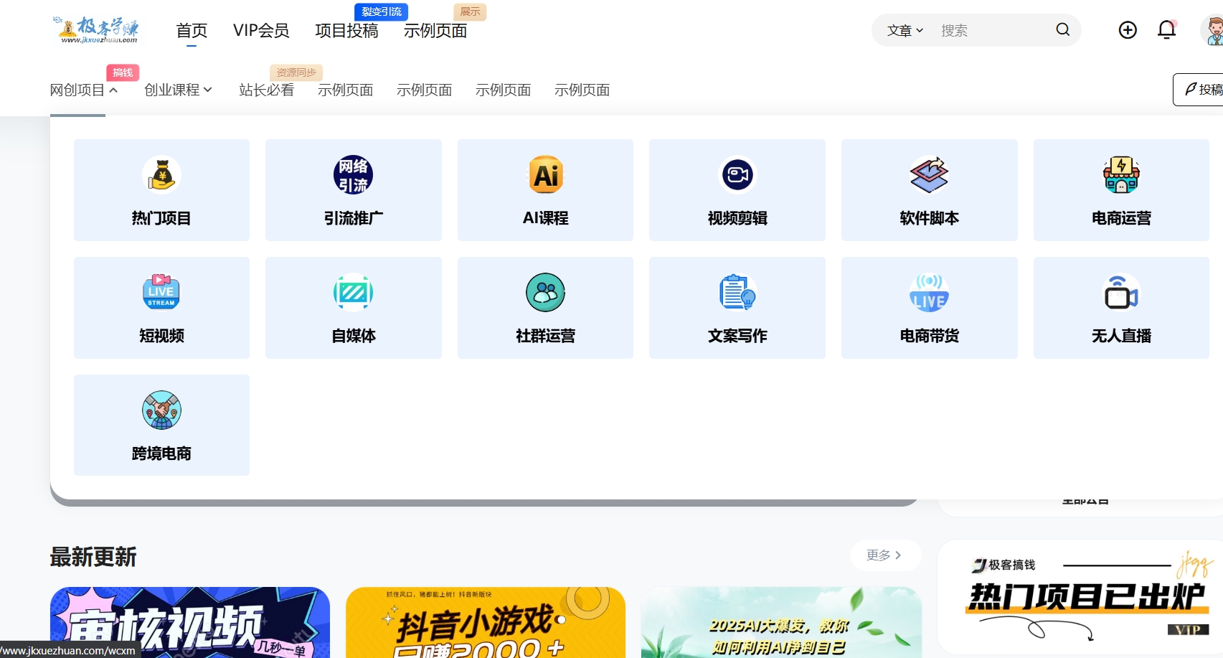Click the 更多 link next to 最新更新
Image resolution: width=1223 pixels, height=658 pixels.
(885, 555)
